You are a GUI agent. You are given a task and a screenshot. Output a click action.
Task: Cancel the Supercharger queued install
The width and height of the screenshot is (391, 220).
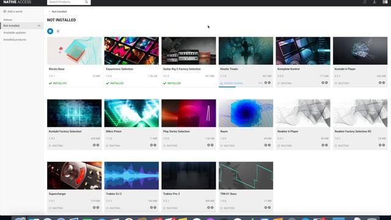pyautogui.click(x=98, y=208)
